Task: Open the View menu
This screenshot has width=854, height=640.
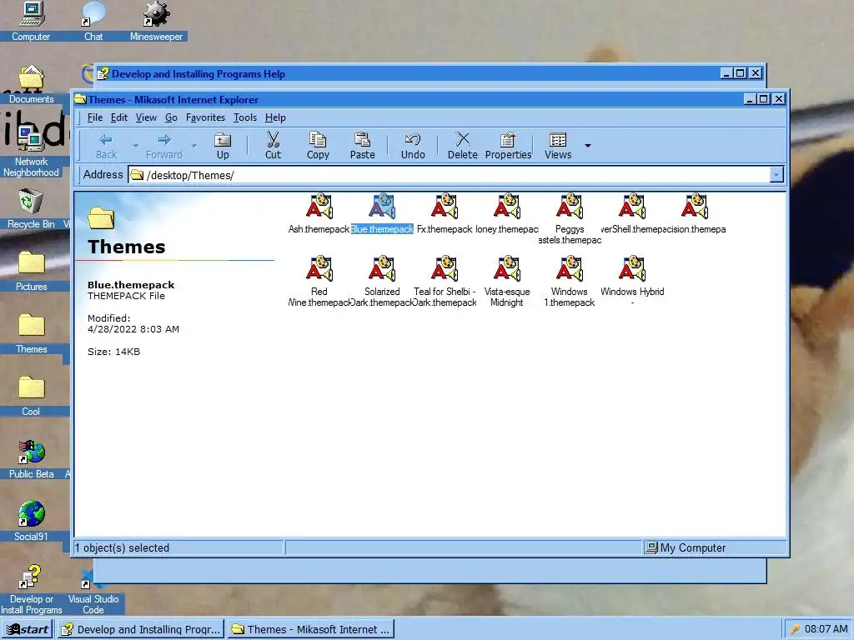Action: pos(146,117)
